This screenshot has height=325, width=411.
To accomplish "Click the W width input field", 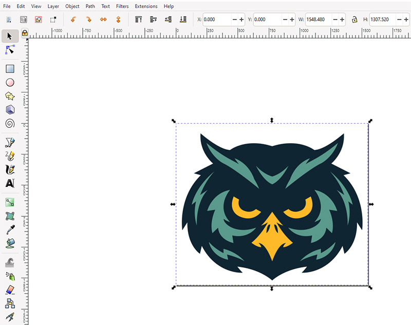I will point(319,20).
